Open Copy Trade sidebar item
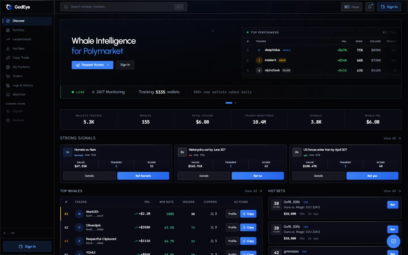This screenshot has width=408, height=255. [21, 58]
